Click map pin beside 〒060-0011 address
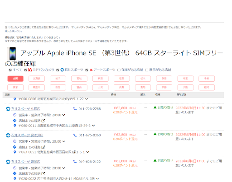232x182 pixels. tap(14, 126)
